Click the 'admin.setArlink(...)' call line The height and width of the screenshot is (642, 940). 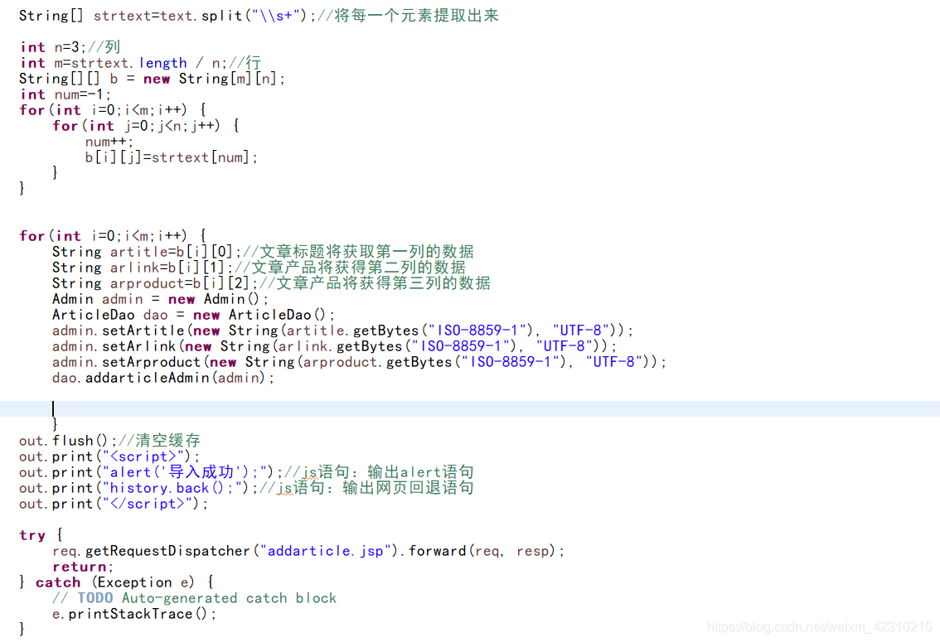334,346
